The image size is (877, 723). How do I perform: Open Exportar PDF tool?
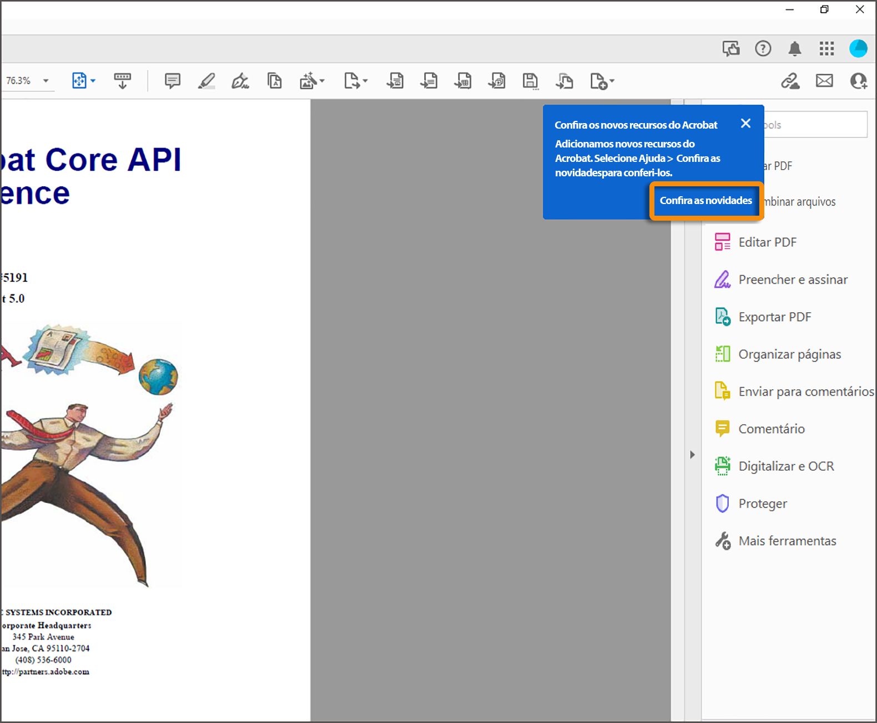774,317
